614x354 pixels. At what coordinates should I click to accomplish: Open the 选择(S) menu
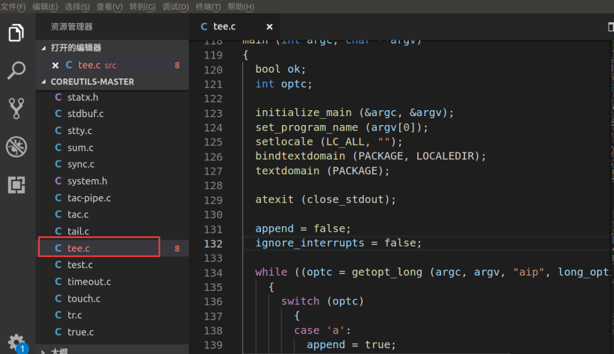[x=77, y=7]
